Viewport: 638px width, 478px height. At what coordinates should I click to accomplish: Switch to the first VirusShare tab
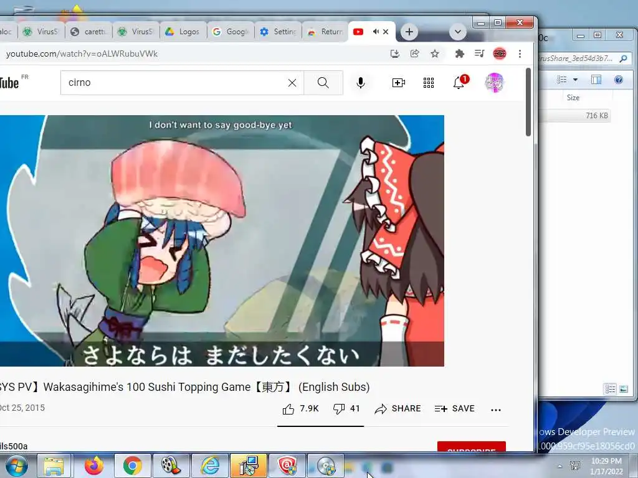click(41, 32)
